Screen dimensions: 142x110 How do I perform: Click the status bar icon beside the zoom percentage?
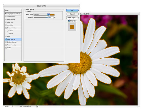click(x=12, y=106)
